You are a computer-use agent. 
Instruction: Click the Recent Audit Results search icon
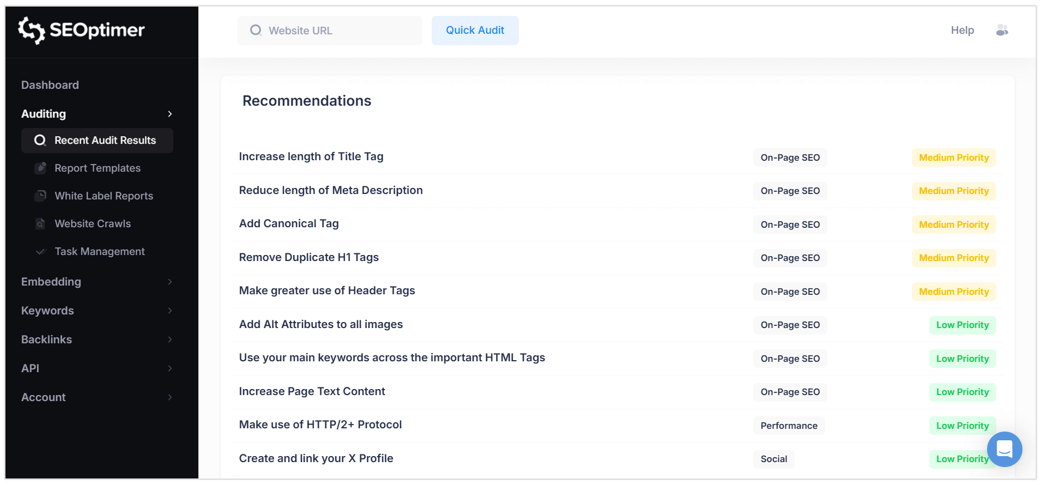click(x=40, y=141)
